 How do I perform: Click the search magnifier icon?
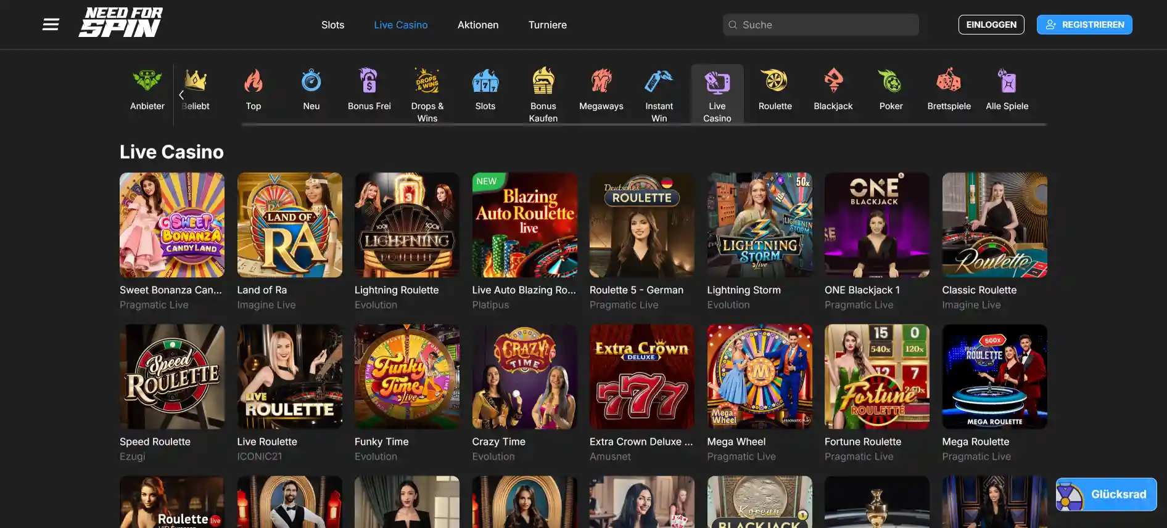[x=733, y=25]
